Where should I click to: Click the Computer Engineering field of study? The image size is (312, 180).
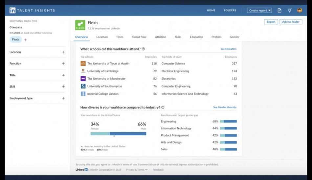pos(176,86)
